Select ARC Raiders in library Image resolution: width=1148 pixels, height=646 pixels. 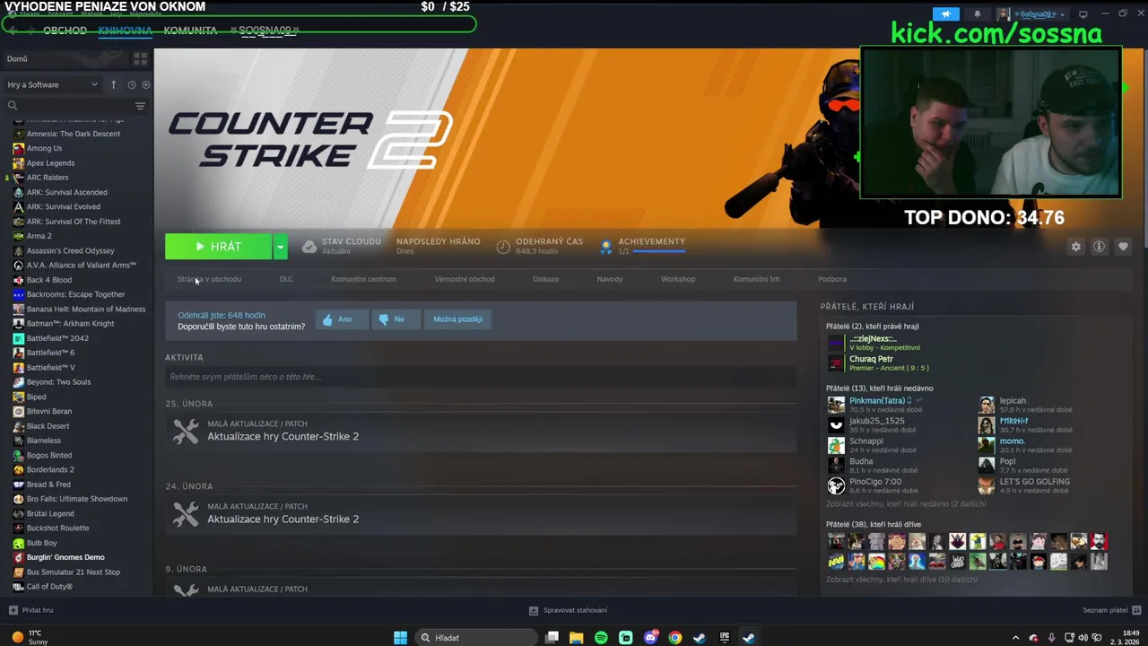click(x=47, y=178)
